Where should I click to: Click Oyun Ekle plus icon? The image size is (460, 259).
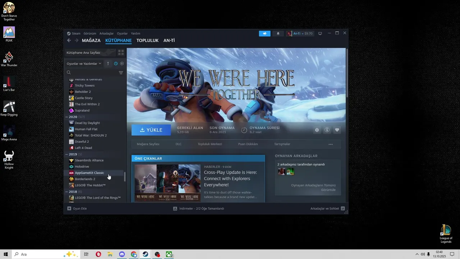tap(69, 208)
